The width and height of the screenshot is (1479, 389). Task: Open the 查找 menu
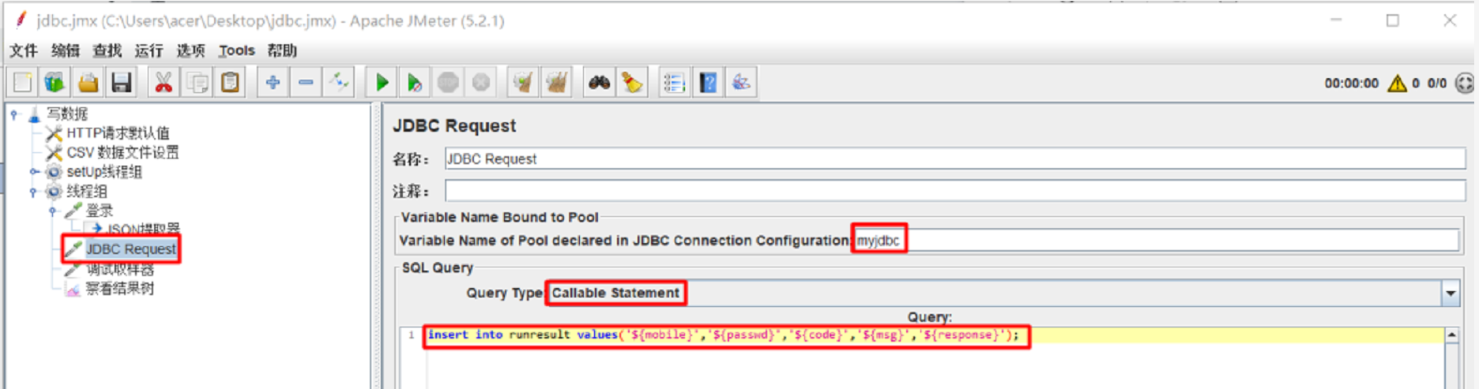[107, 50]
